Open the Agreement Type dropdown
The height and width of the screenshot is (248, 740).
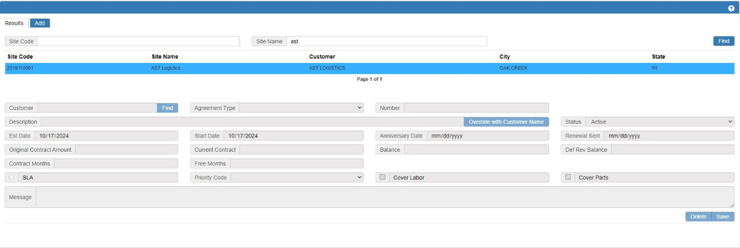click(x=301, y=108)
